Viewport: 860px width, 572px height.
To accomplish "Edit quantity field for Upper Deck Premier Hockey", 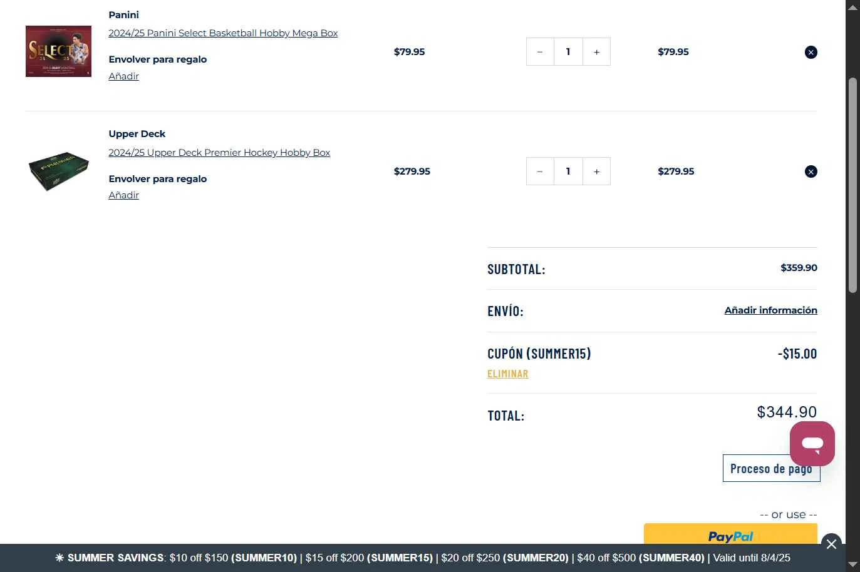I will click(x=568, y=171).
